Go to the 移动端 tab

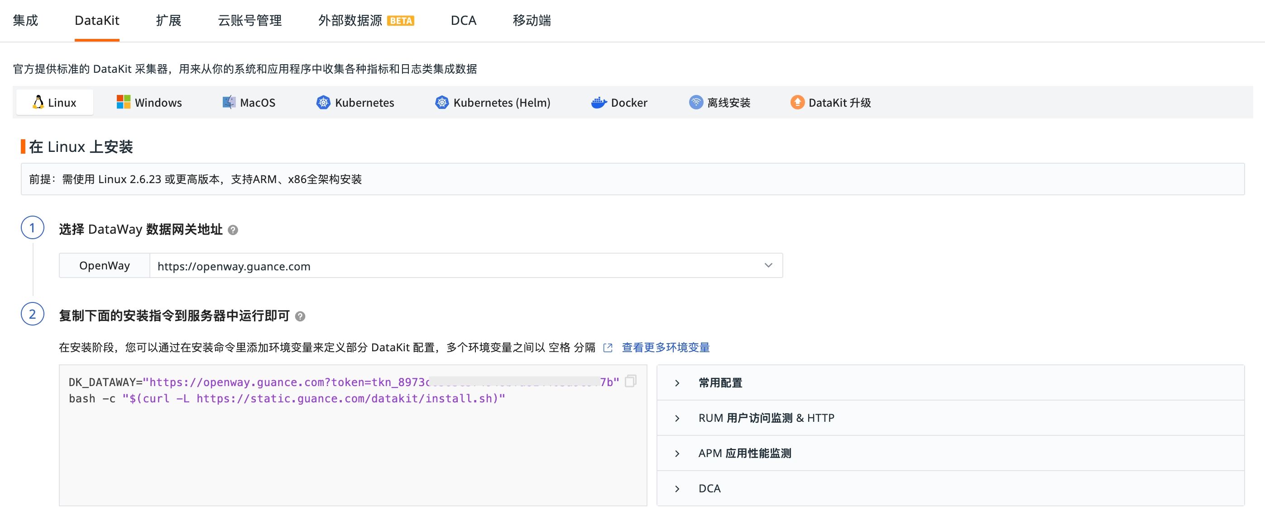pyautogui.click(x=532, y=21)
